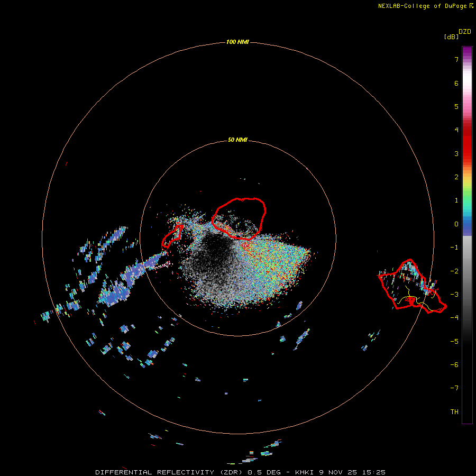The width and height of the screenshot is (476, 476).
Task: Click the gray -2 dB band on color bar
Action: [467, 271]
